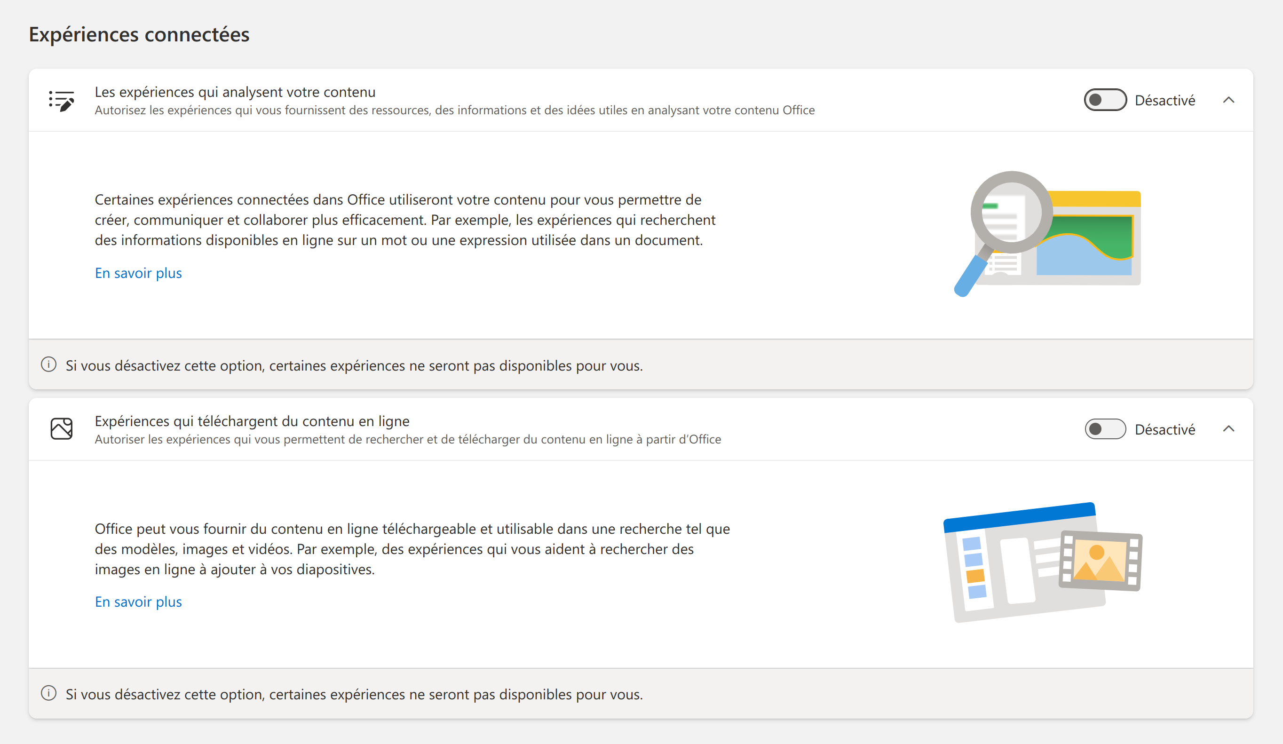Open 'En savoir plus' under online content
This screenshot has width=1283, height=744.
pyautogui.click(x=138, y=602)
